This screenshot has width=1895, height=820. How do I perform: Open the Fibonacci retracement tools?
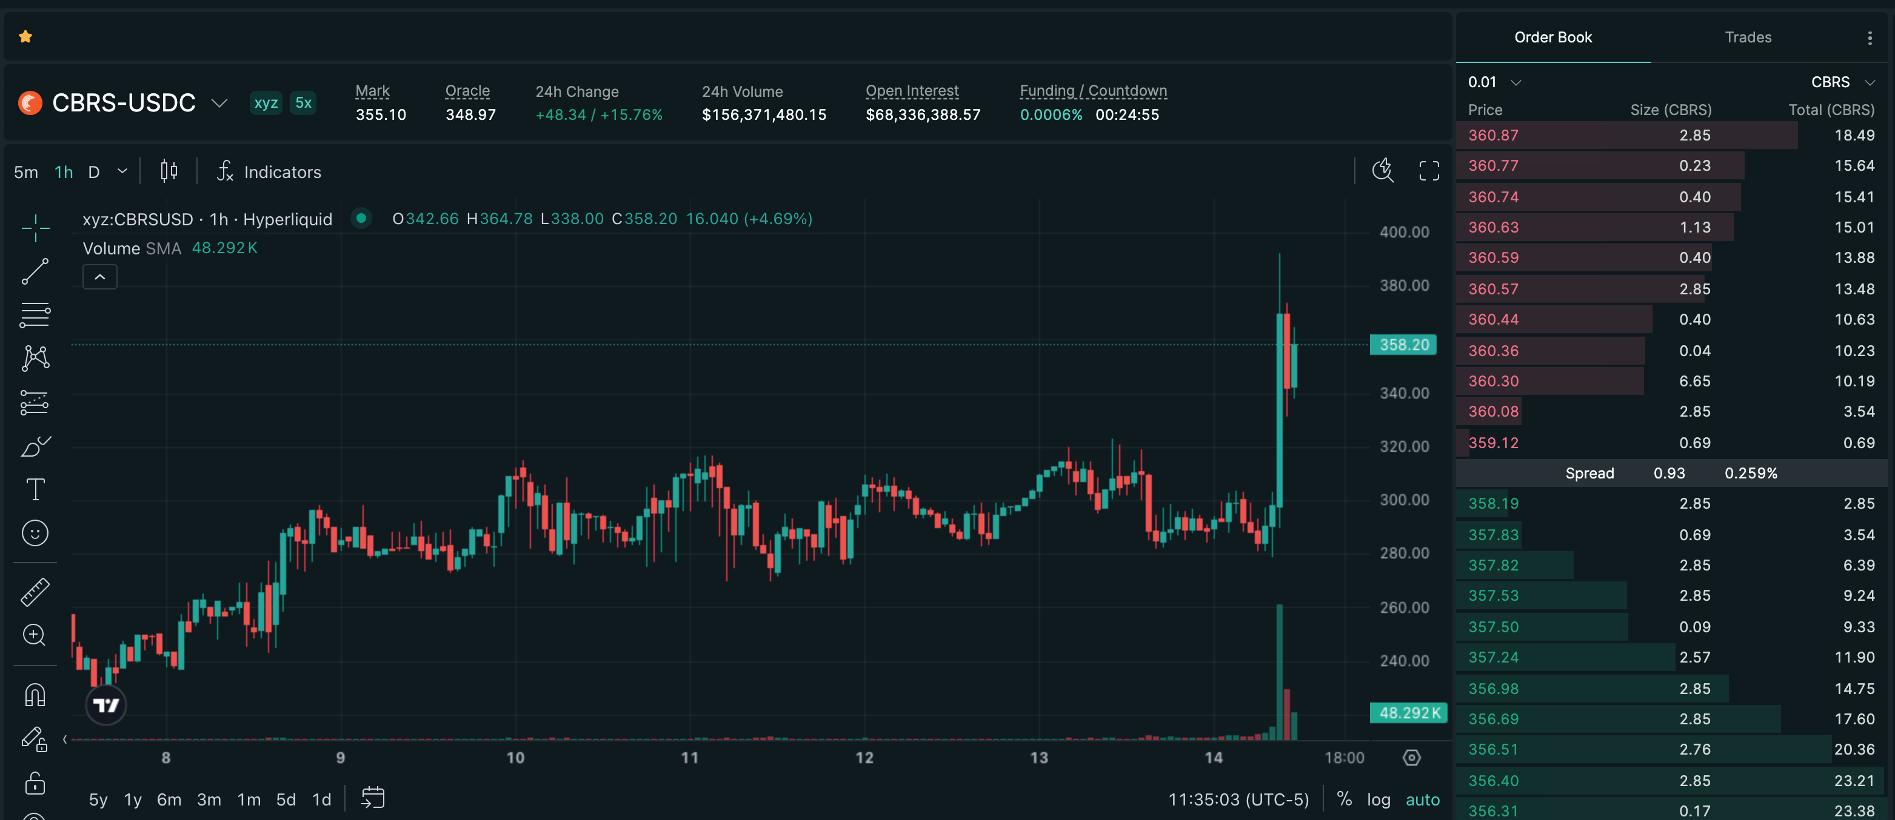tap(35, 315)
